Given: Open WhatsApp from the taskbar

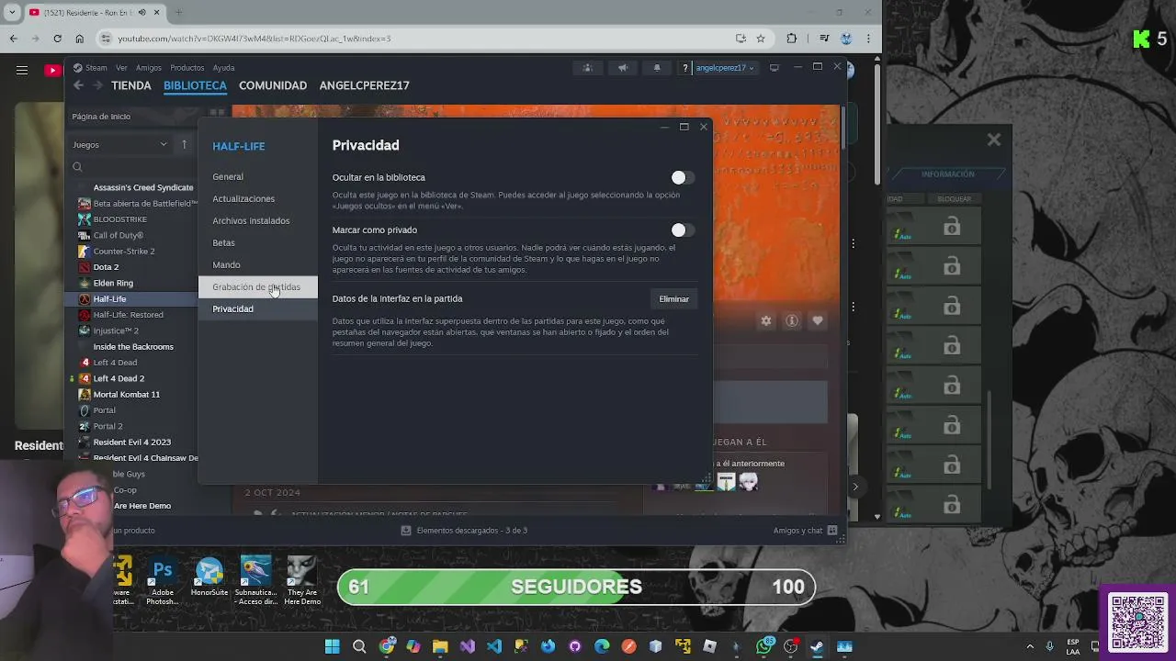Looking at the screenshot, I should 763,646.
